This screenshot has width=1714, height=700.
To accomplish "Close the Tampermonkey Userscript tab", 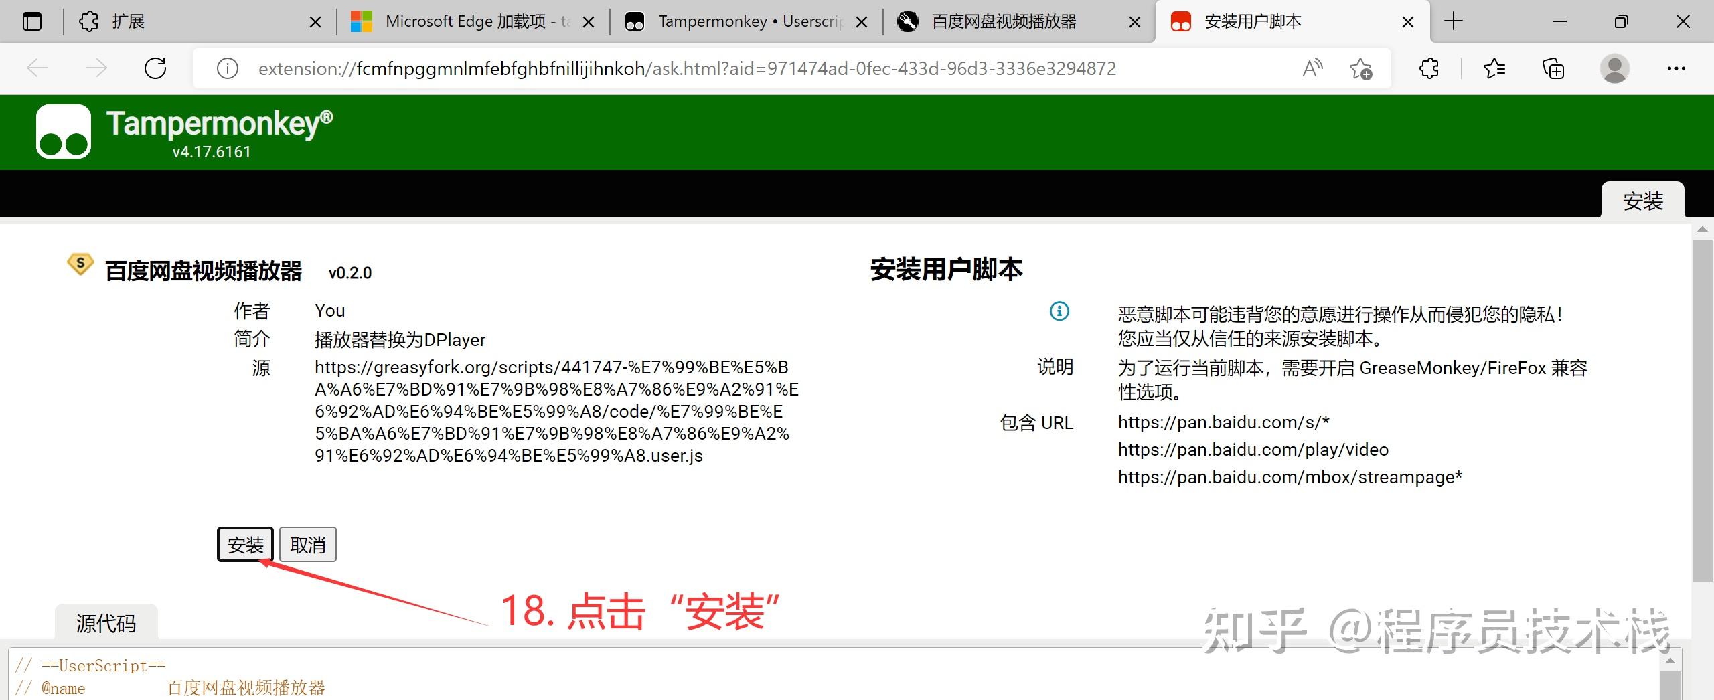I will [862, 22].
